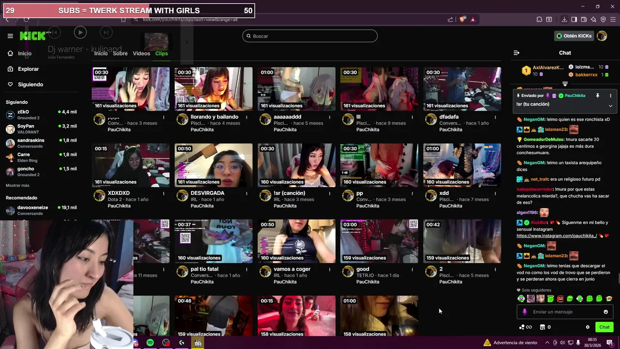Focus the Buscar search field
The width and height of the screenshot is (620, 349).
click(310, 36)
